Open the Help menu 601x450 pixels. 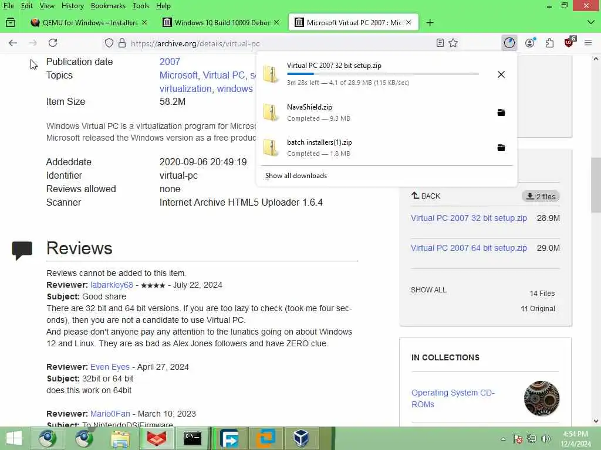pyautogui.click(x=163, y=6)
